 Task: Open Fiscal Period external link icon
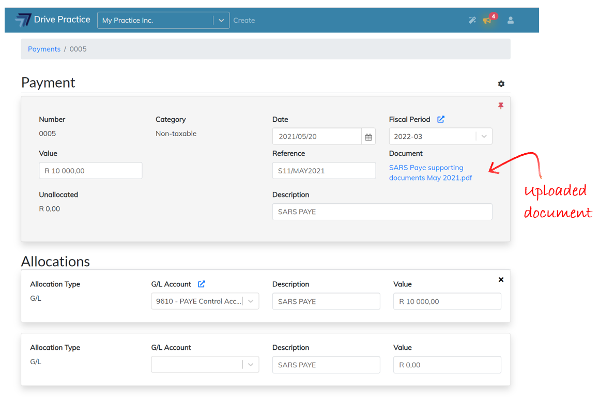point(440,119)
